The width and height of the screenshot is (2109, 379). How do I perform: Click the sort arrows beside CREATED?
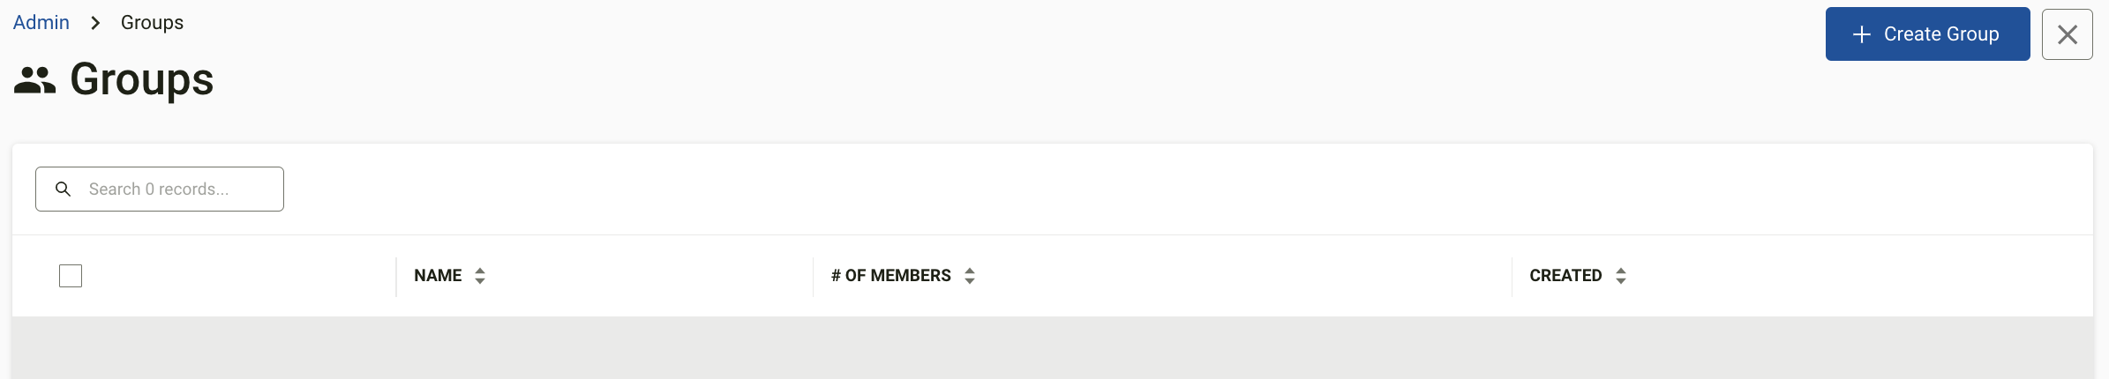(x=1621, y=276)
